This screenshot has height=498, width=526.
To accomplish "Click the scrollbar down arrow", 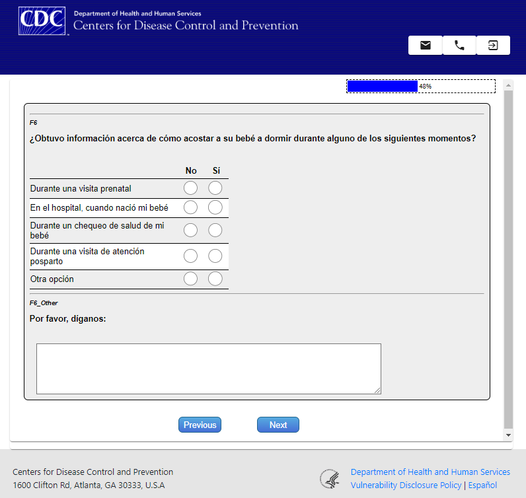I will pyautogui.click(x=508, y=435).
